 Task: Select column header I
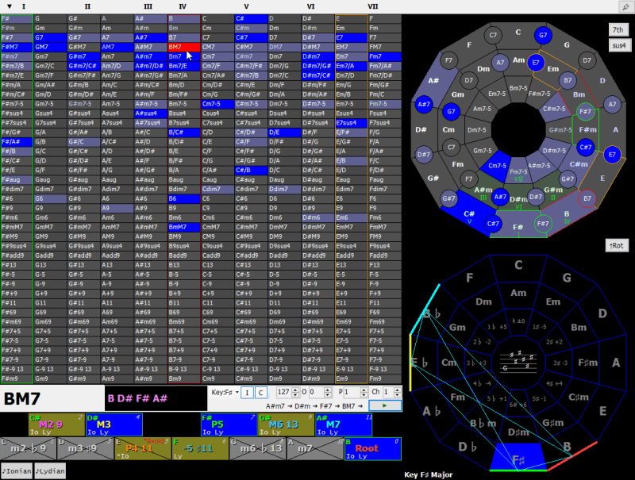coord(24,6)
